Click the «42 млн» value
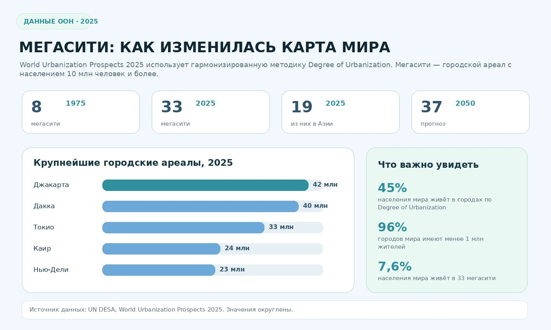The width and height of the screenshot is (551, 330). click(x=325, y=185)
